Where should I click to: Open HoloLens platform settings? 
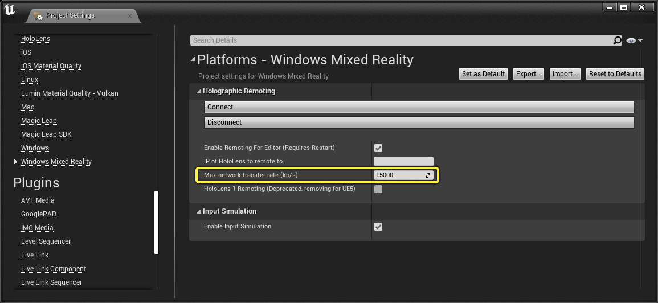36,39
